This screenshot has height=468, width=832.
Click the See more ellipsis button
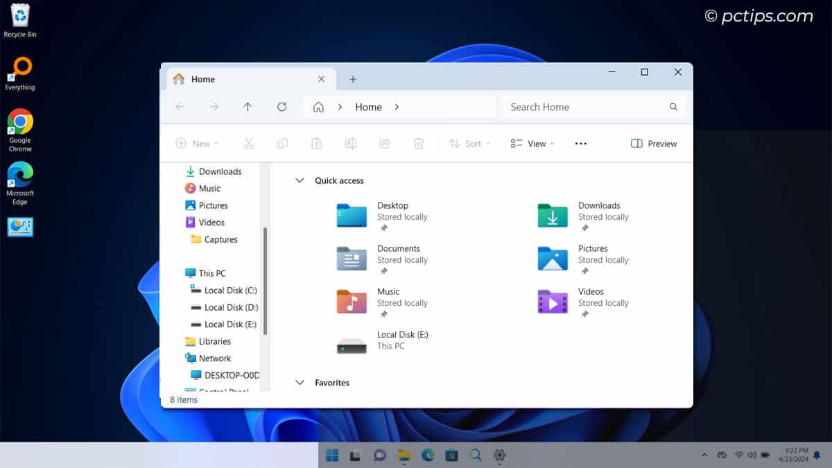pyautogui.click(x=580, y=143)
